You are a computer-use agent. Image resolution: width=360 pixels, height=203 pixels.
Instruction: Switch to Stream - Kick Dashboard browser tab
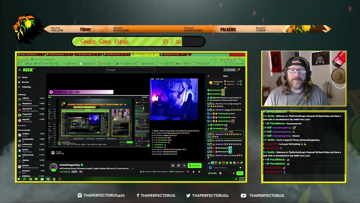click(x=30, y=54)
